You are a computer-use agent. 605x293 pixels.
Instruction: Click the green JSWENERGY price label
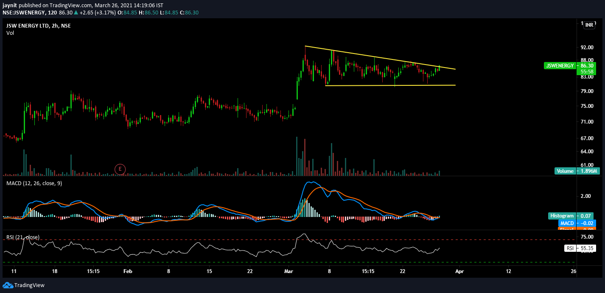tap(560, 66)
